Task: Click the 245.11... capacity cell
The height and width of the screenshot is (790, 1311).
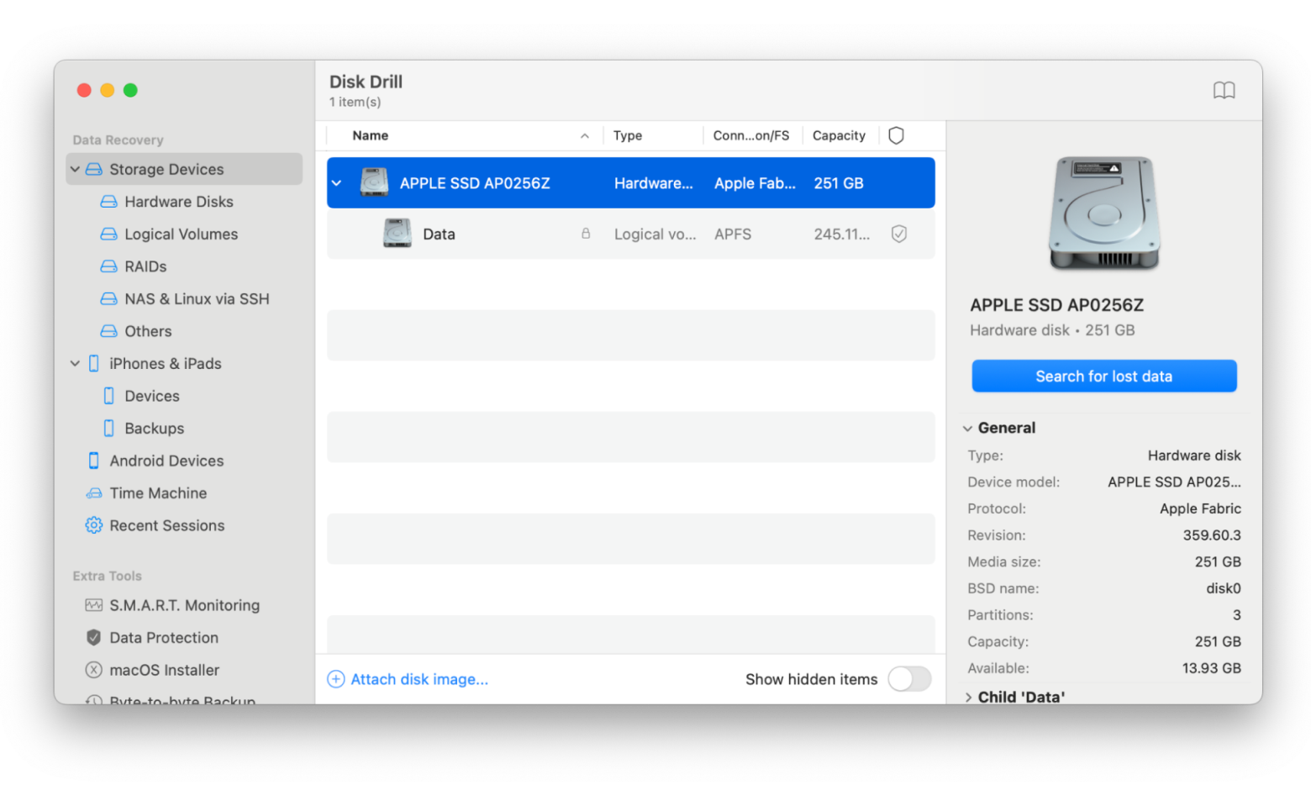Action: 841,234
